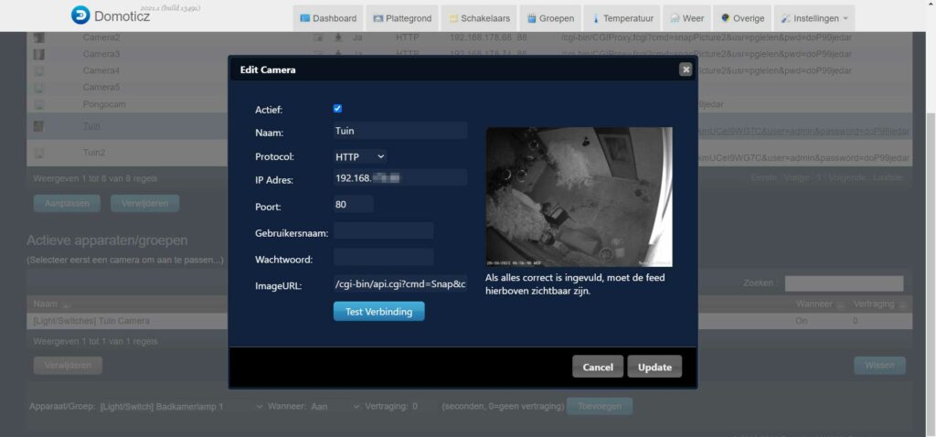Open the Protocol dropdown

point(360,156)
